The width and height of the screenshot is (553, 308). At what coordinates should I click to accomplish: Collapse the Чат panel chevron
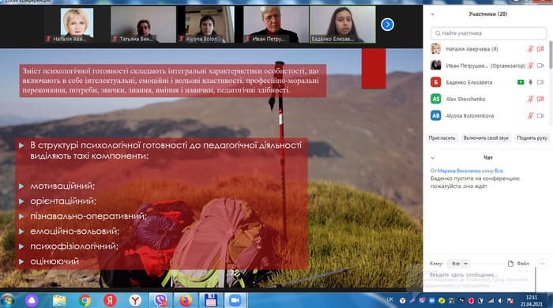pyautogui.click(x=433, y=158)
